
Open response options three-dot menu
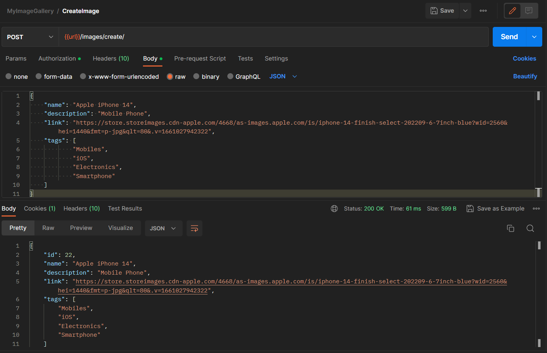[x=536, y=209]
